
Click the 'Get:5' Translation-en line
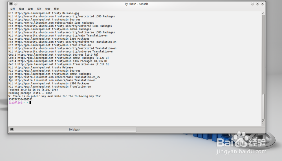click(x=59, y=64)
